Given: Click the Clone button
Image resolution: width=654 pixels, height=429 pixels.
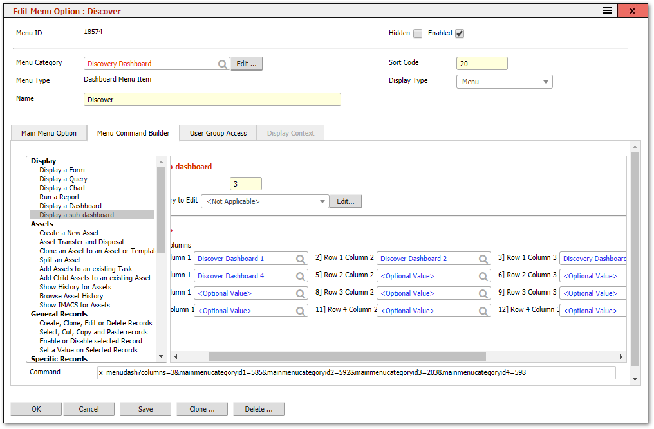Looking at the screenshot, I should 202,409.
